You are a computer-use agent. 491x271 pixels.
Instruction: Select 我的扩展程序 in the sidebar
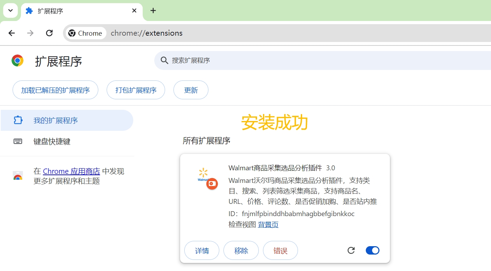click(67, 120)
